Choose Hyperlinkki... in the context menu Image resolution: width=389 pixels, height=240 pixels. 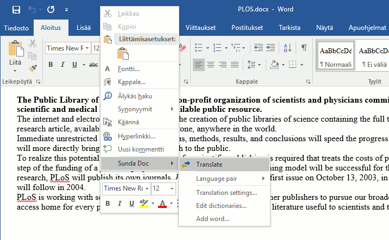click(x=140, y=136)
